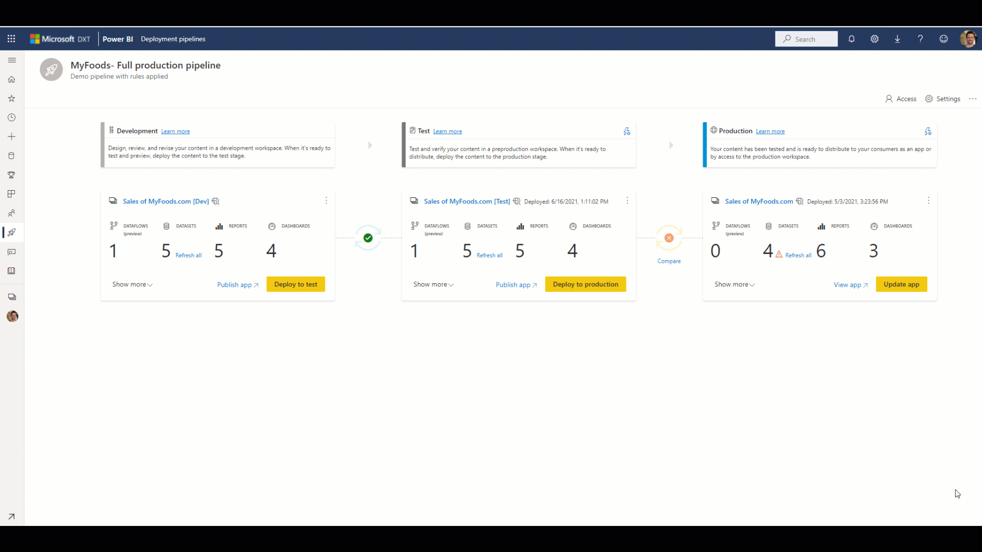Viewport: 982px width, 552px height.
Task: Click the compare icon between Test and Production
Action: (668, 237)
